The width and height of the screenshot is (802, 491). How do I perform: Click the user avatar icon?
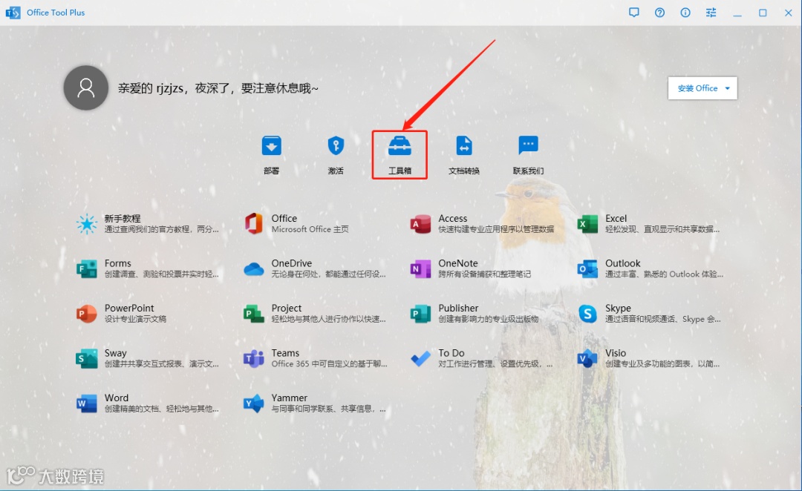coord(86,88)
